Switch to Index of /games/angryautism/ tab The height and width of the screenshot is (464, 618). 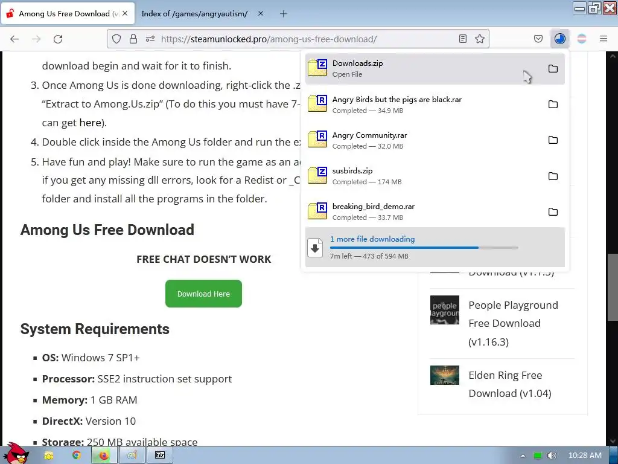click(194, 13)
